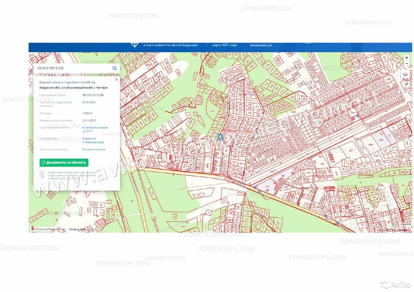Image resolution: width=414 pixels, height=292 pixels.
Task: Click the date value 12.11.2013
Action: (x=89, y=120)
